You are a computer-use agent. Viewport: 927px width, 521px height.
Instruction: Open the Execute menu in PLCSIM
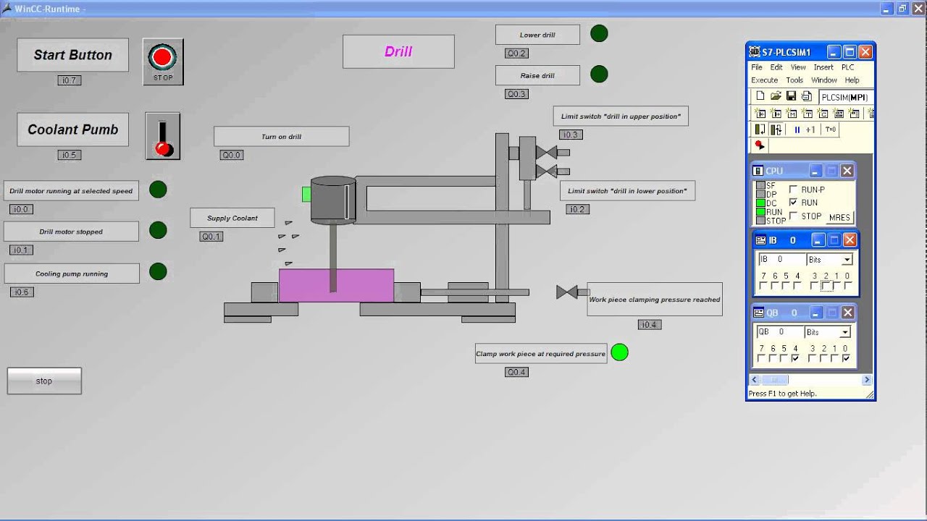click(x=764, y=80)
